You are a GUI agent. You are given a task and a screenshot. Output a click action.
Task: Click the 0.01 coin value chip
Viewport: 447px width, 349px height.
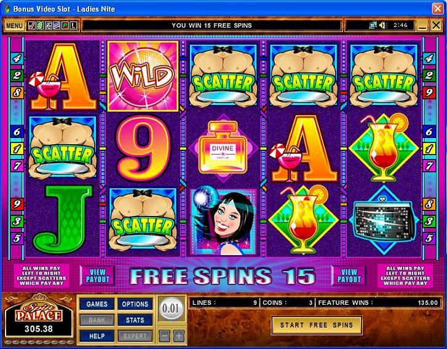click(170, 309)
